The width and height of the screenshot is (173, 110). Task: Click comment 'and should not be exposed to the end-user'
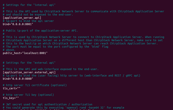click(38, 15)
